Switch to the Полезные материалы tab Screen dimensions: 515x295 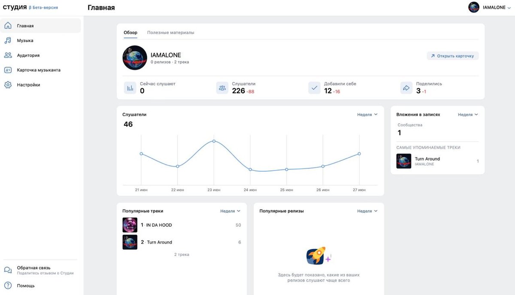coord(171,33)
